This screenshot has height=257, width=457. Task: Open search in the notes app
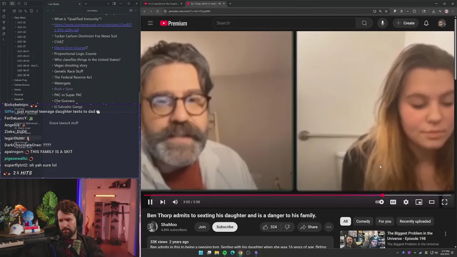pos(19,4)
